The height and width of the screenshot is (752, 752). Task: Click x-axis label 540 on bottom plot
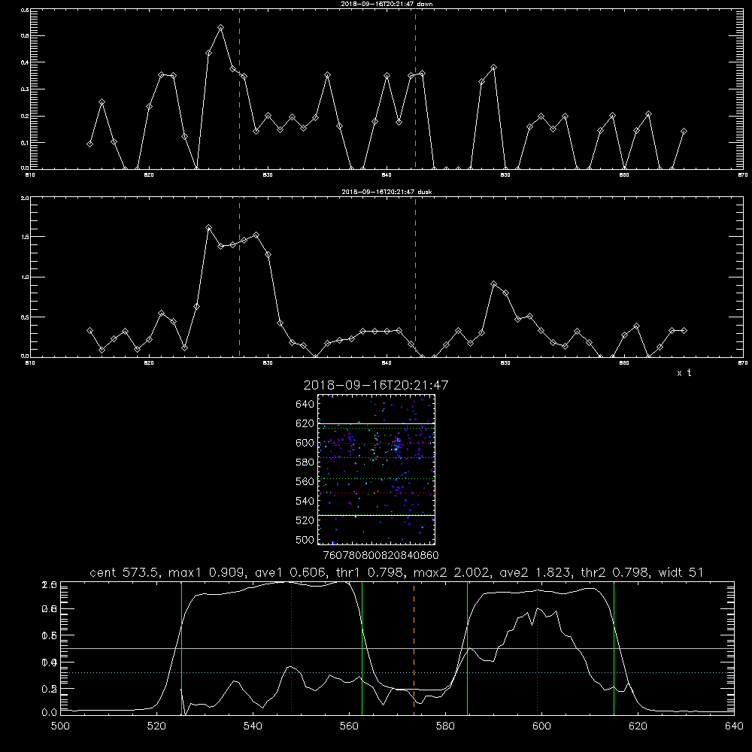point(253,726)
